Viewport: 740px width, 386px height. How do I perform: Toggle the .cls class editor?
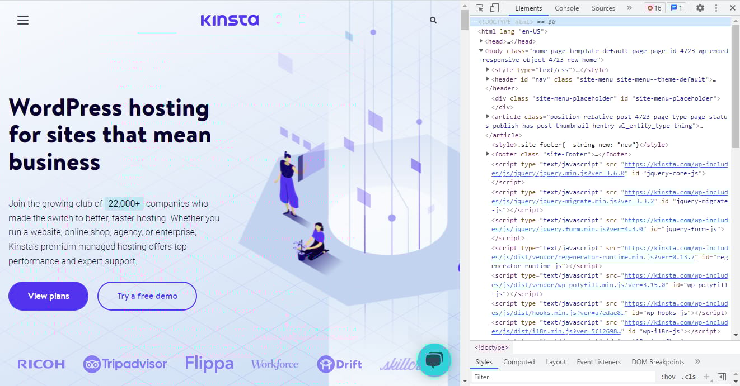pyautogui.click(x=690, y=377)
